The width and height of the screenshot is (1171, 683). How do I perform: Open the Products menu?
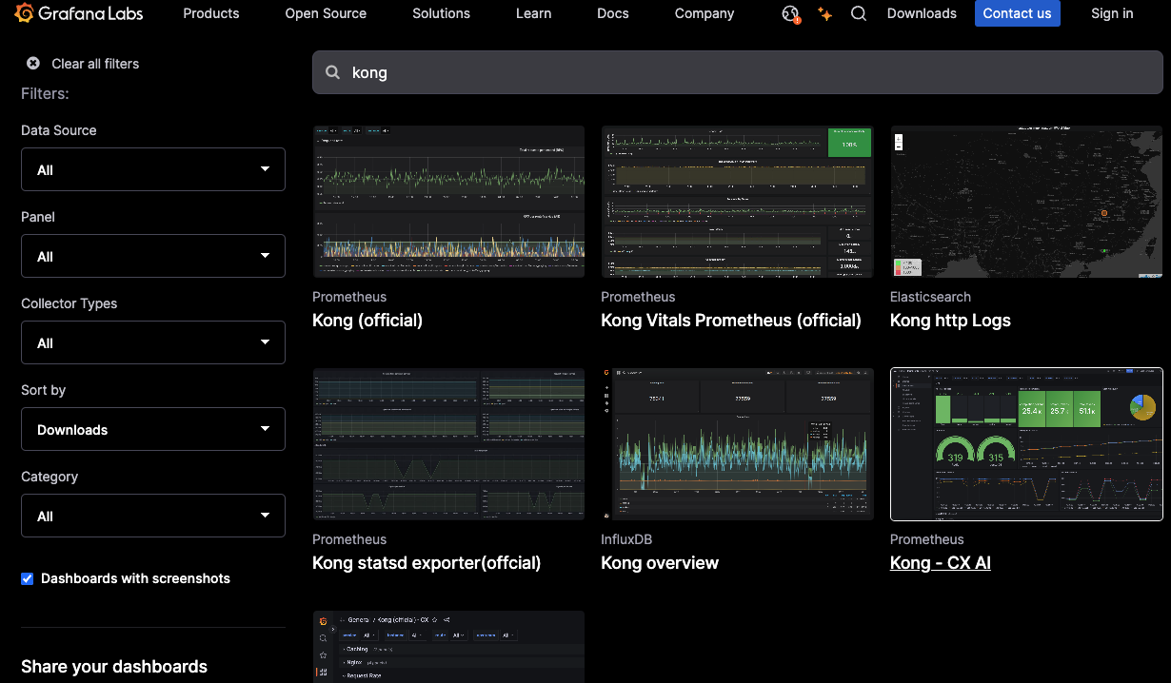click(211, 13)
